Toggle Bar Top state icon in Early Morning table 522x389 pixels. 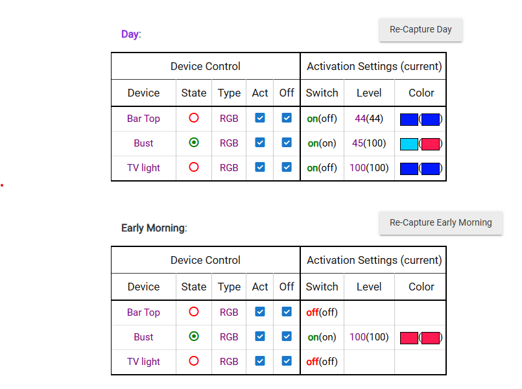(x=193, y=312)
